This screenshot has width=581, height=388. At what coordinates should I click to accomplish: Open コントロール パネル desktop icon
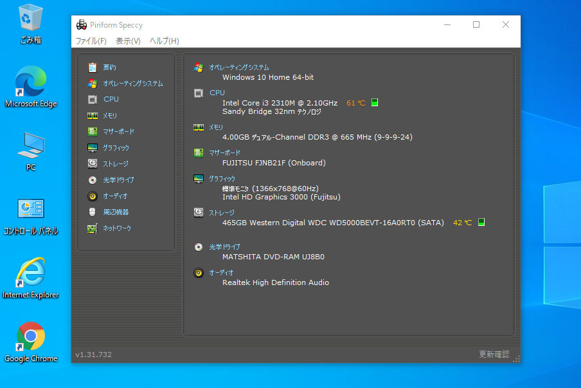31,217
